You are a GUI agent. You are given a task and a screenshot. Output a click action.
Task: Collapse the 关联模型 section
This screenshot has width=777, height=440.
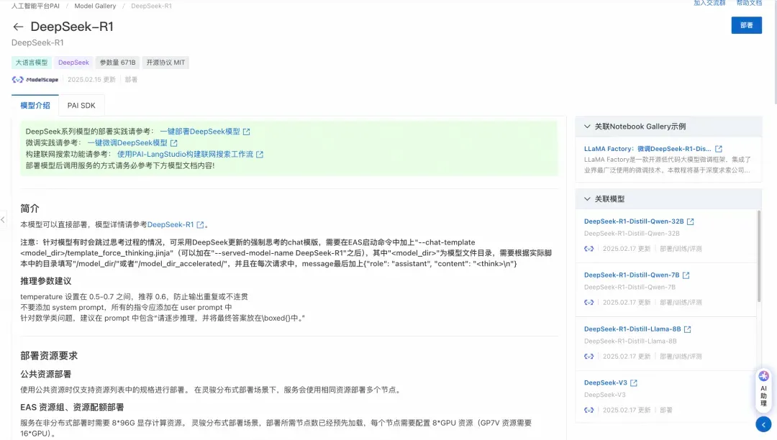pyautogui.click(x=587, y=199)
